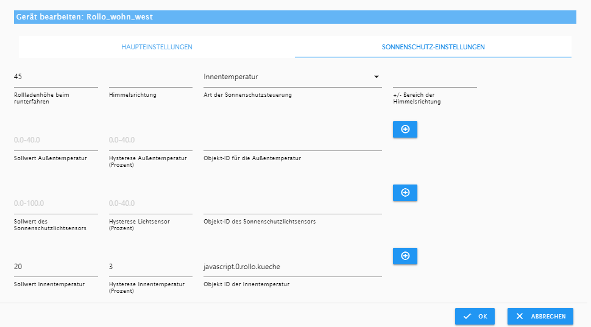
Task: Click the label Art der Sonnenschutzsteuerung
Action: [247, 95]
